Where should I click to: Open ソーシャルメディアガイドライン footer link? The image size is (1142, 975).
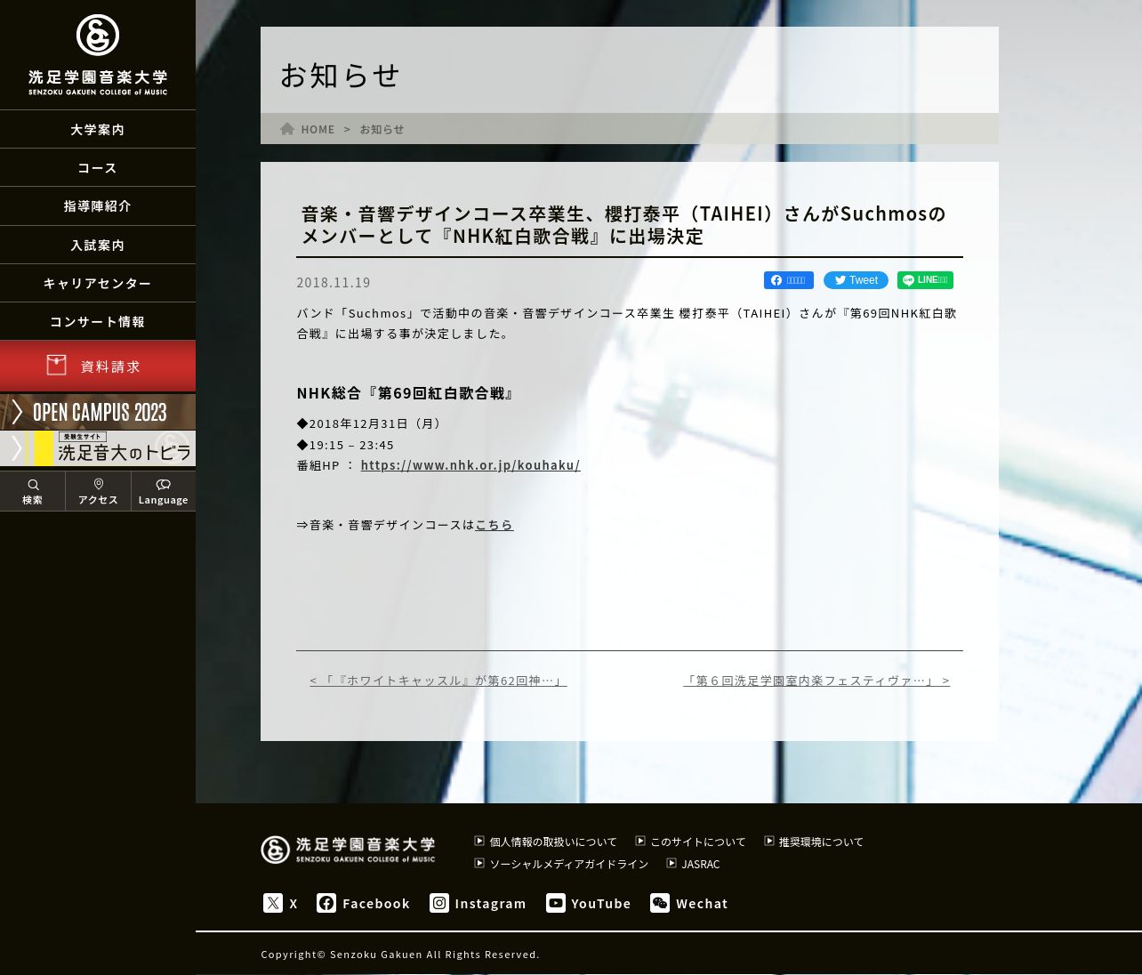coord(569,864)
